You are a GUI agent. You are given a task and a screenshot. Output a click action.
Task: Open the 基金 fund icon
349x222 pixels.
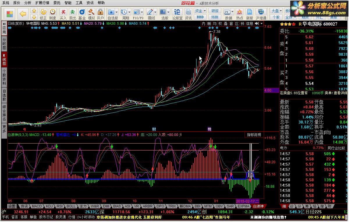pos(82,12)
